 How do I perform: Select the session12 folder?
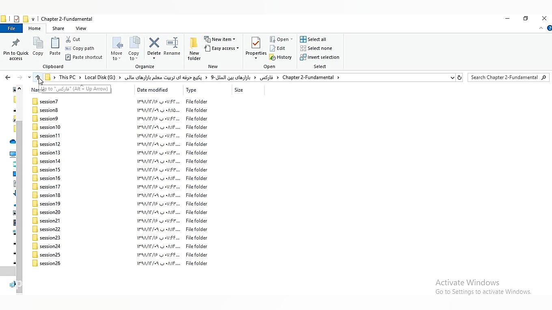pyautogui.click(x=50, y=144)
